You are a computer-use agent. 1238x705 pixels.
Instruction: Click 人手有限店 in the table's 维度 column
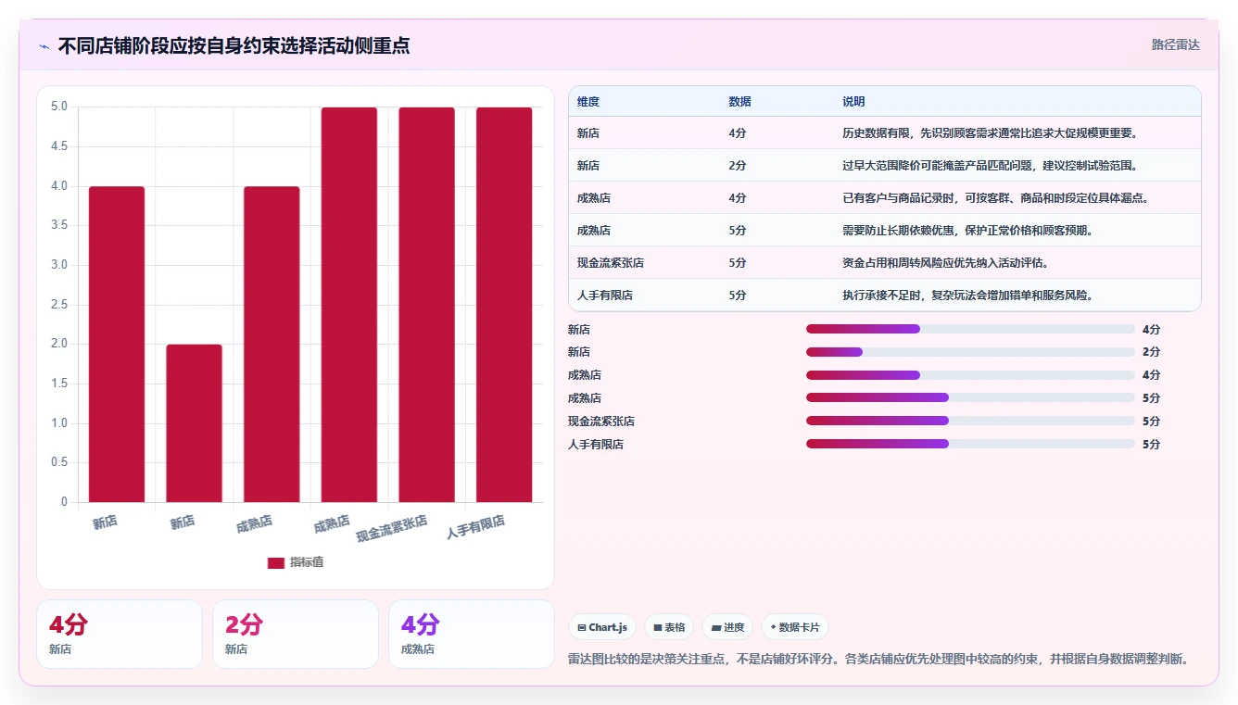(x=605, y=296)
